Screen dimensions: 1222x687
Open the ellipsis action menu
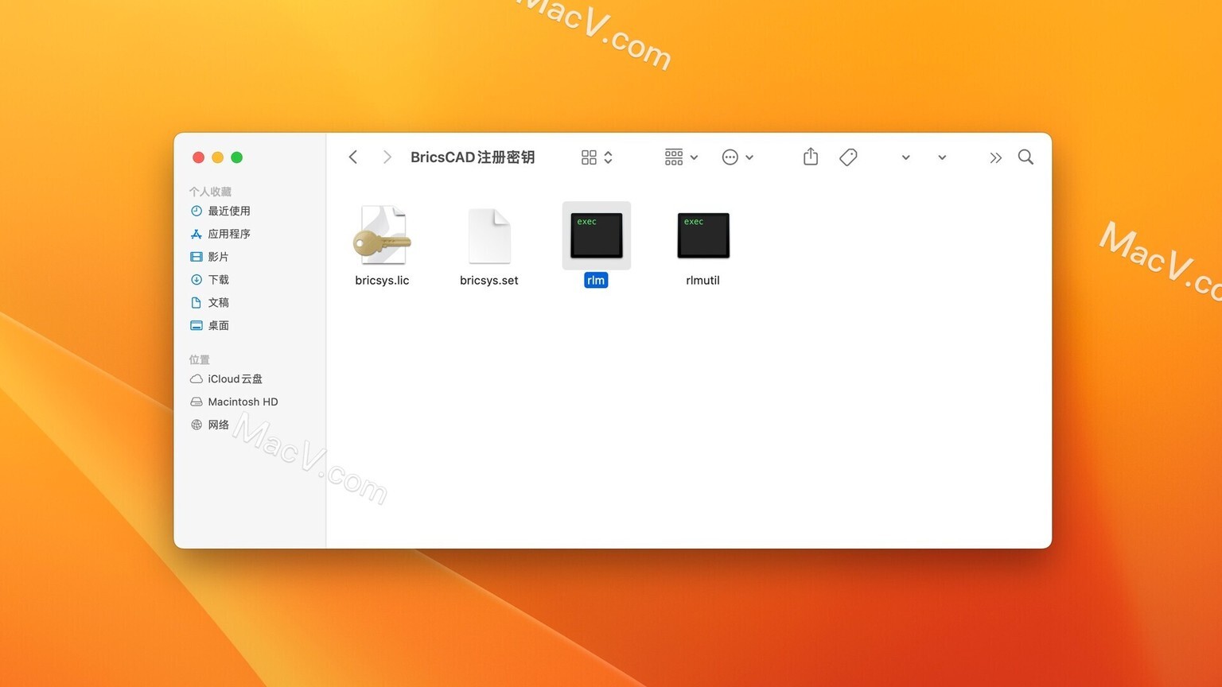(737, 157)
